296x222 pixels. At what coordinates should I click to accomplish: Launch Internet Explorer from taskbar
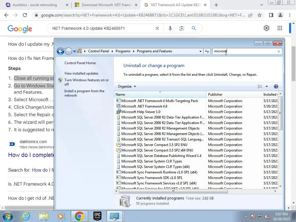tap(25, 216)
